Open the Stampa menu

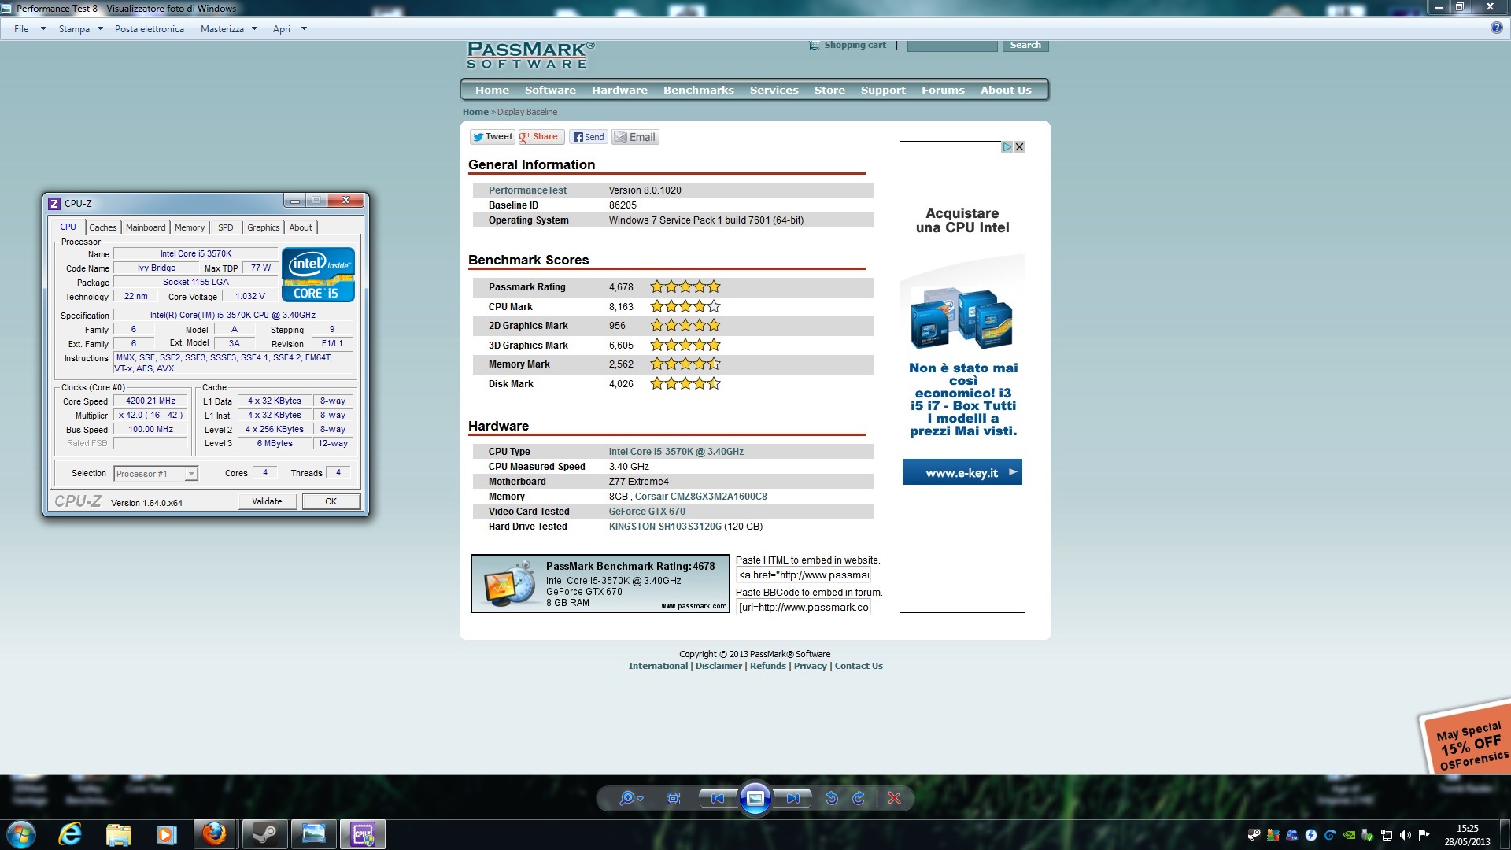click(x=80, y=29)
